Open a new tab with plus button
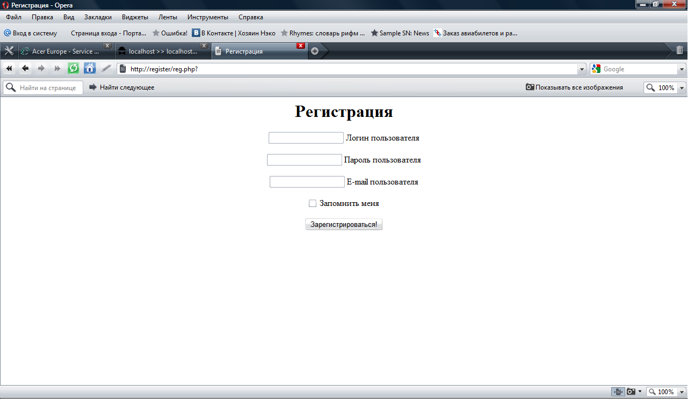Screen dimensions: 688x399 (x=315, y=51)
